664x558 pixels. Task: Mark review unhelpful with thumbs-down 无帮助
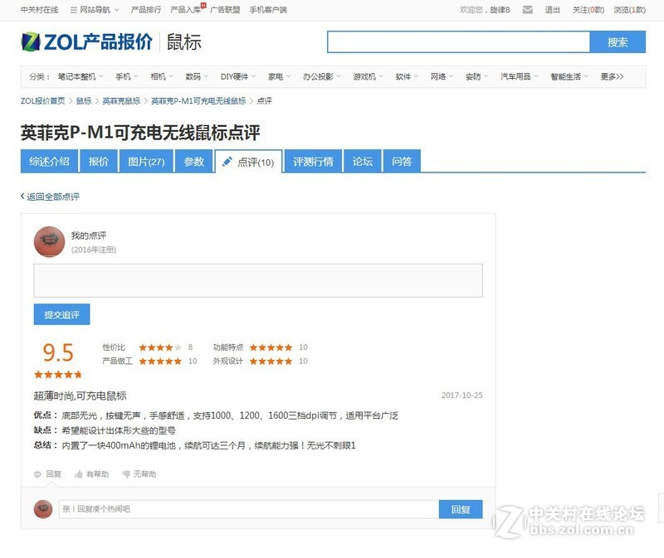click(x=139, y=473)
